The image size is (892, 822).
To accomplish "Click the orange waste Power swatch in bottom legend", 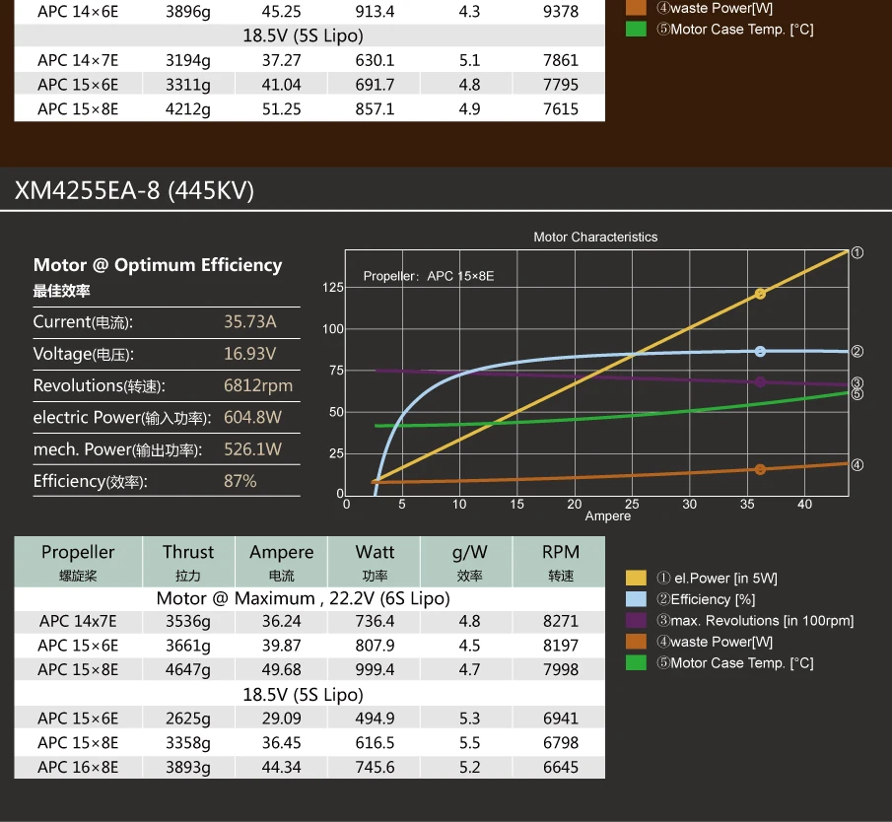I will tap(636, 642).
